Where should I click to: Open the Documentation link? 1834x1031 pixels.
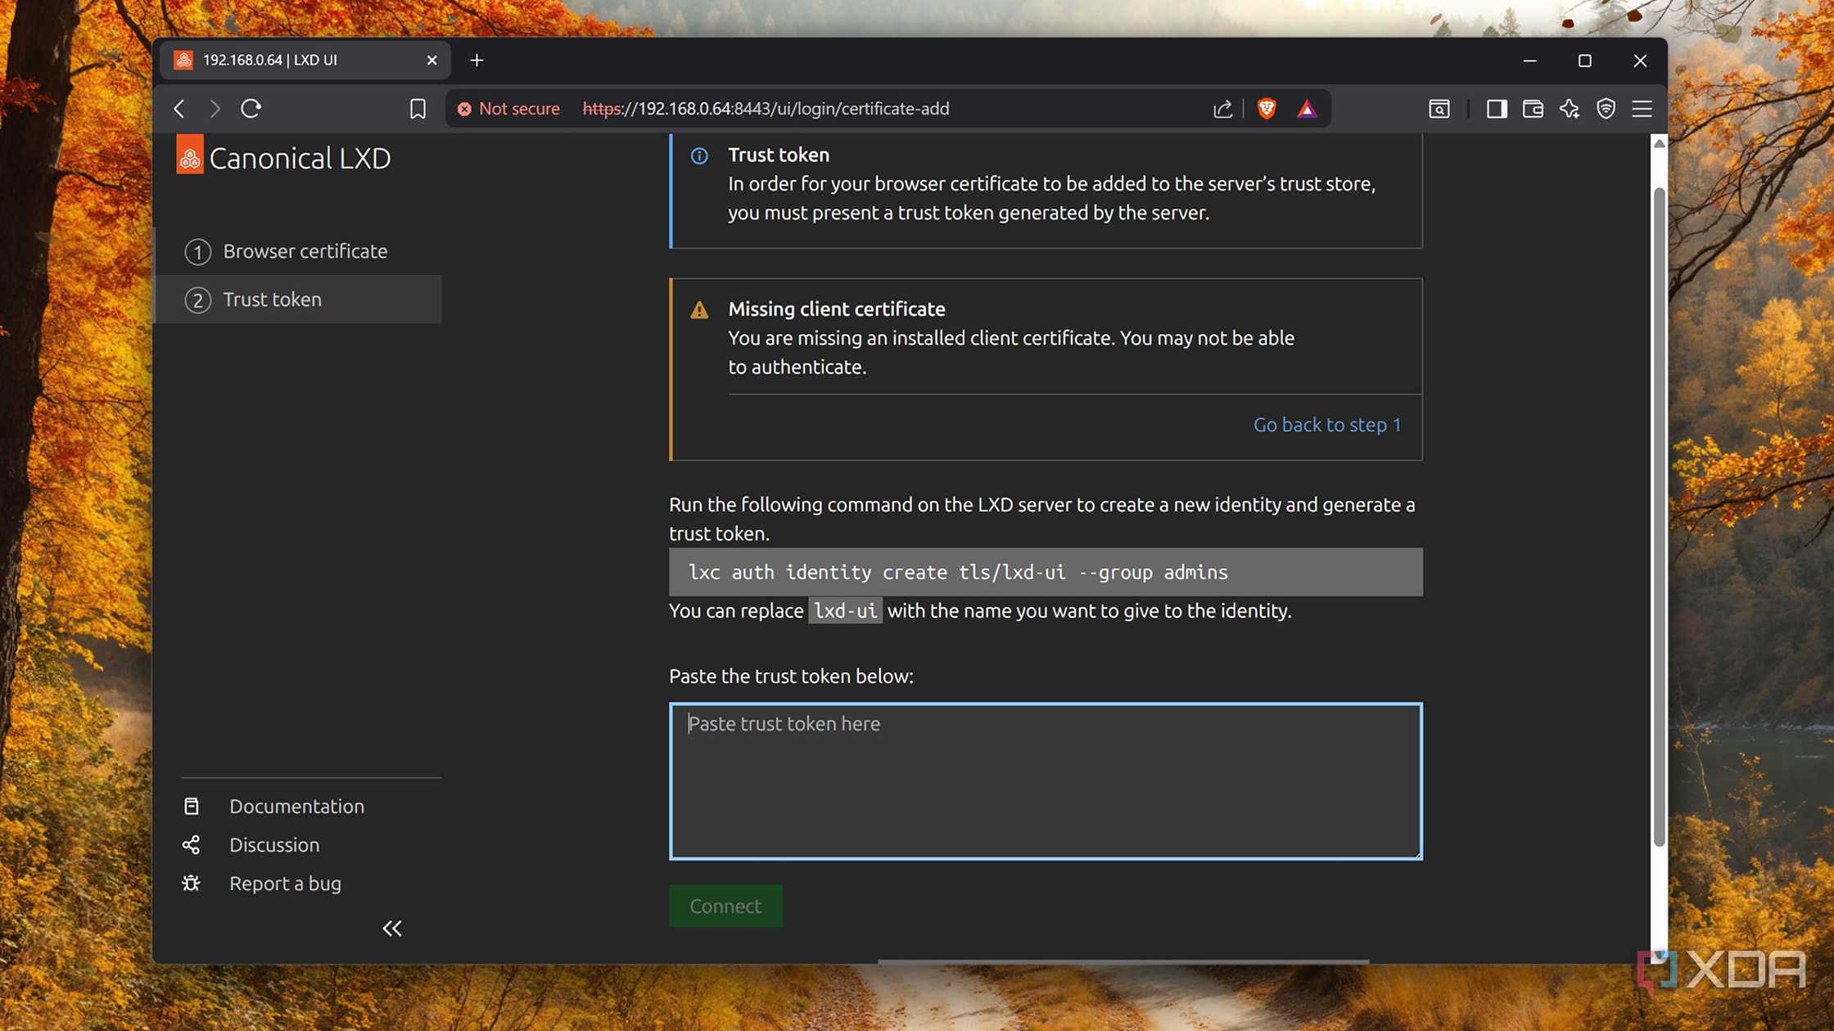point(296,806)
